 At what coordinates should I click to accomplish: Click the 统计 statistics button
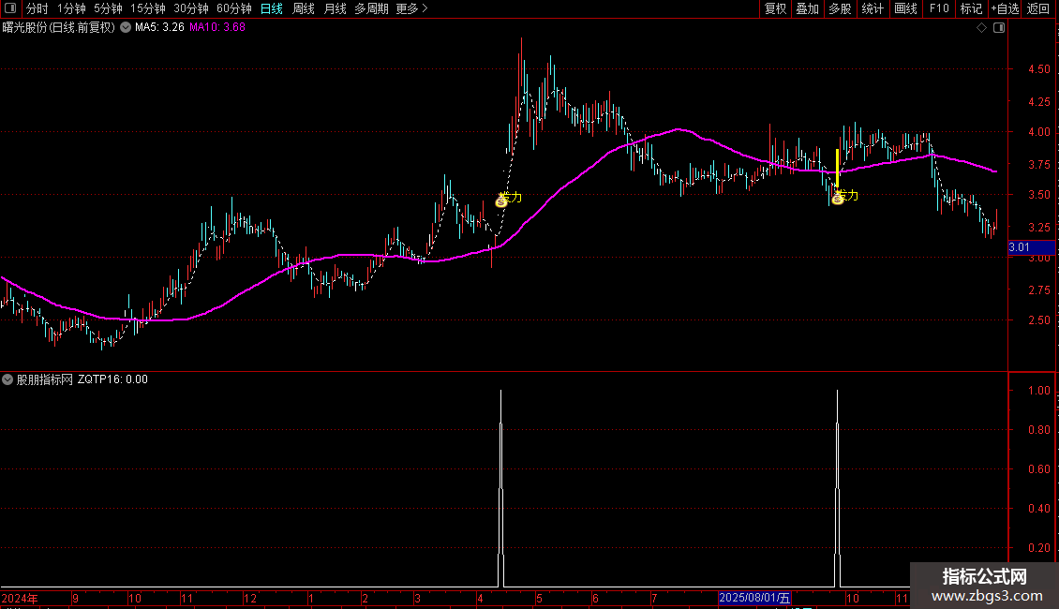pyautogui.click(x=873, y=8)
